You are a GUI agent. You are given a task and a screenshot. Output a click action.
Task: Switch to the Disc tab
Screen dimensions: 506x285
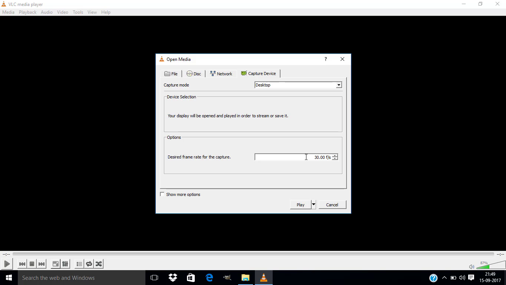pyautogui.click(x=194, y=73)
